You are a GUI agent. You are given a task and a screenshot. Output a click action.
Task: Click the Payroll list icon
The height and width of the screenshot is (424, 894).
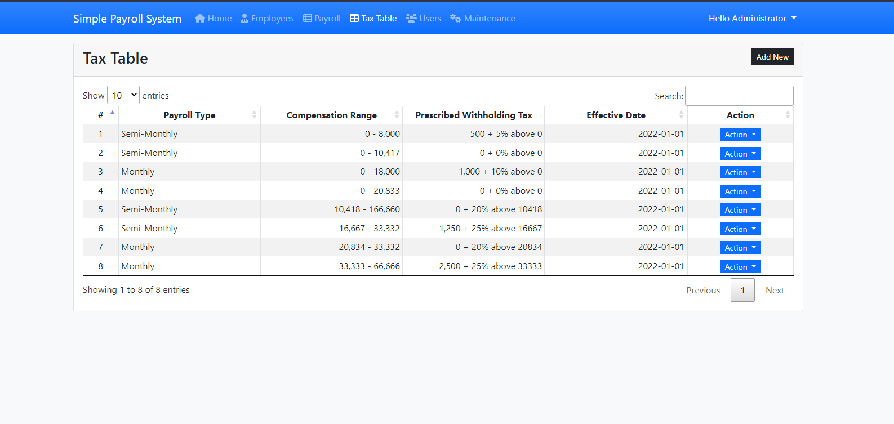coord(308,18)
